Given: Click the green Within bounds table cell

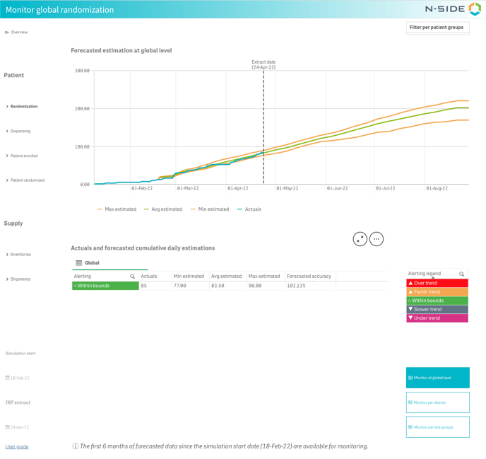Looking at the screenshot, I should point(105,286).
